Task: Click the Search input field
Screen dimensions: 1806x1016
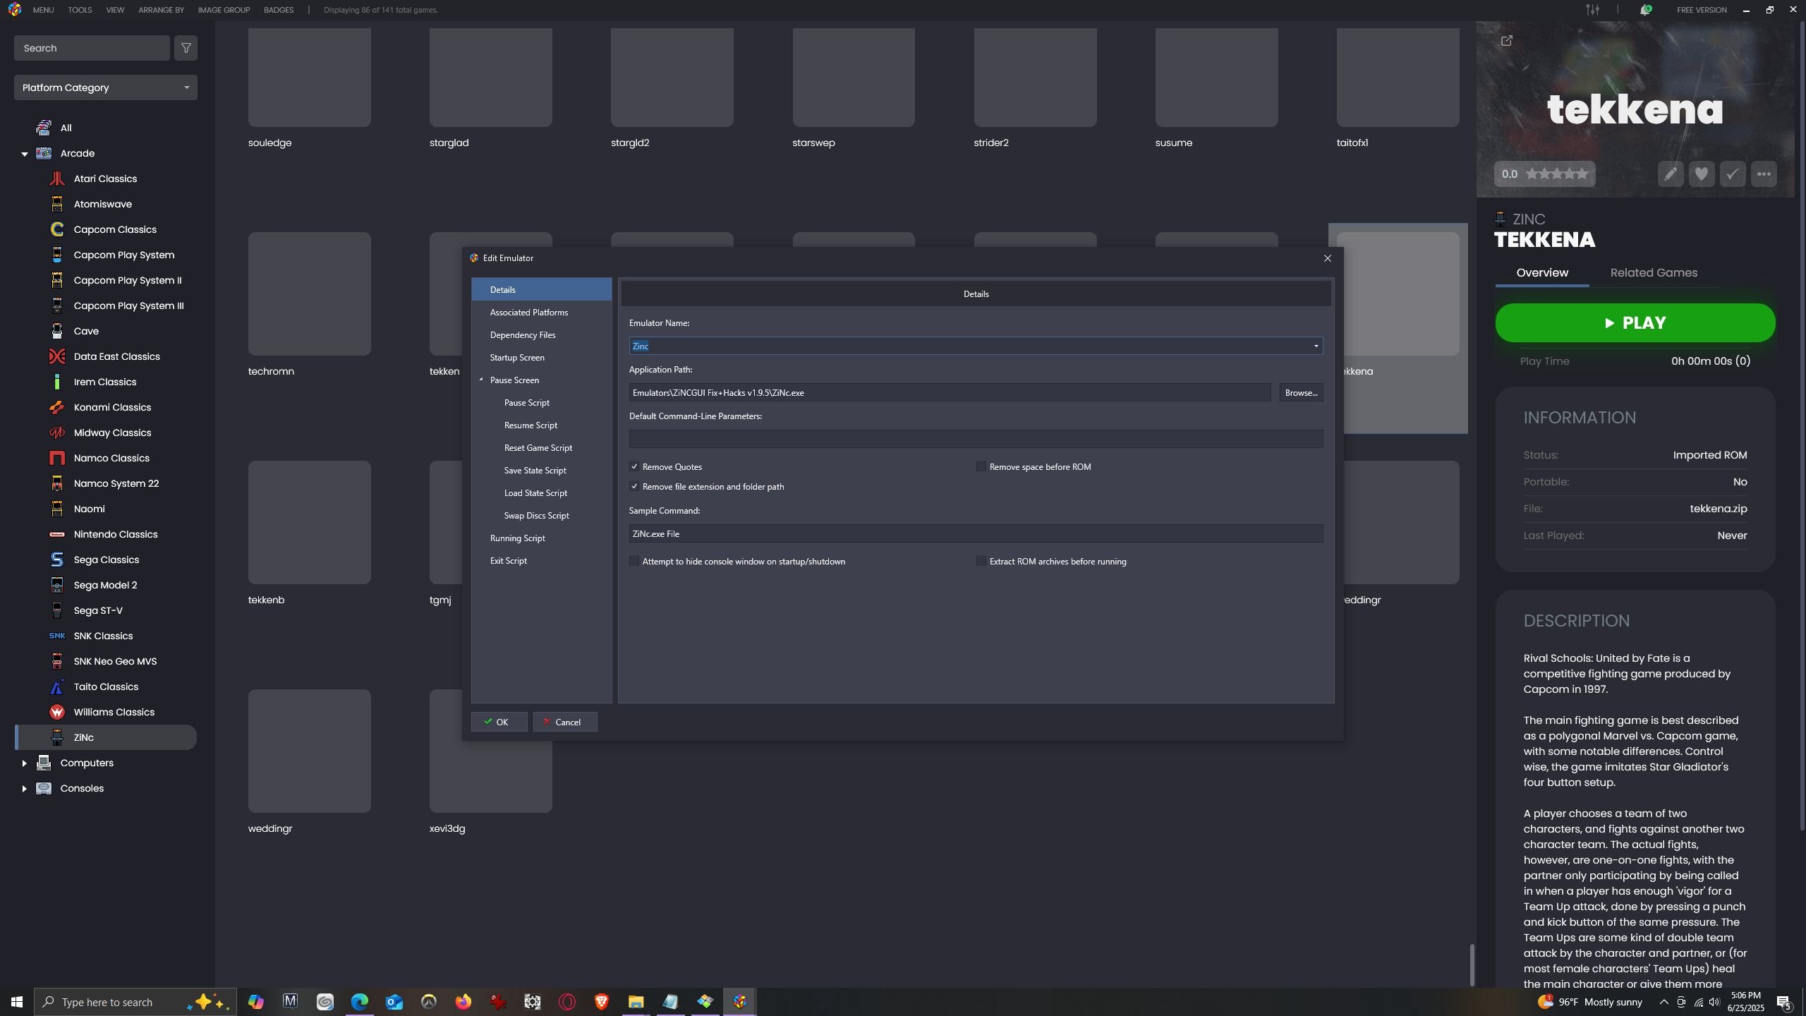Action: click(92, 48)
